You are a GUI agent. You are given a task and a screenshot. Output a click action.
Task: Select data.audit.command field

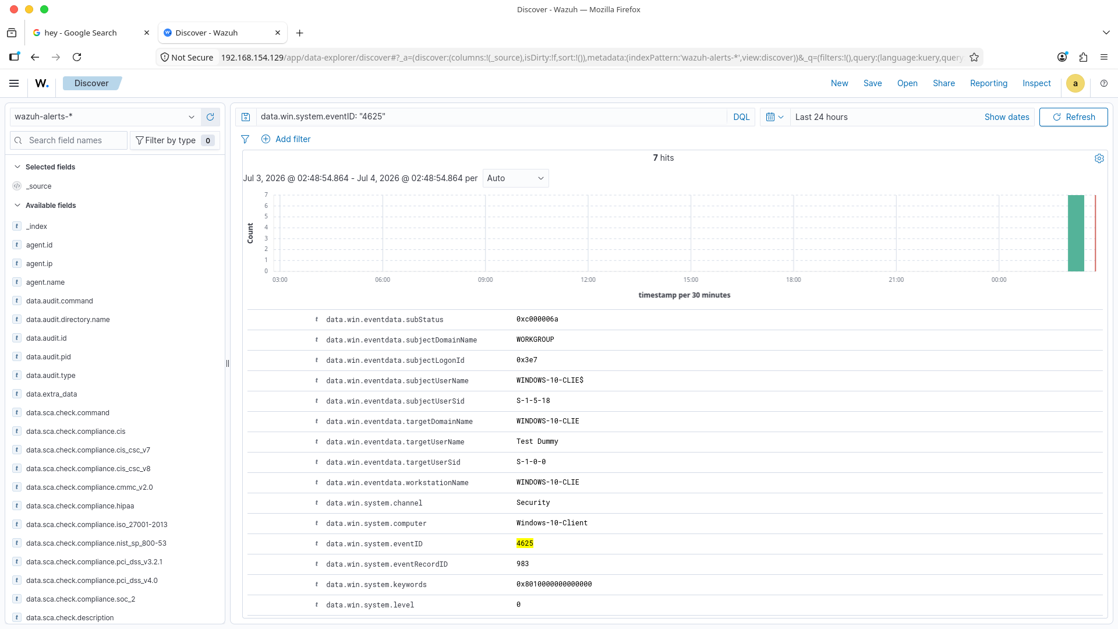[59, 301]
